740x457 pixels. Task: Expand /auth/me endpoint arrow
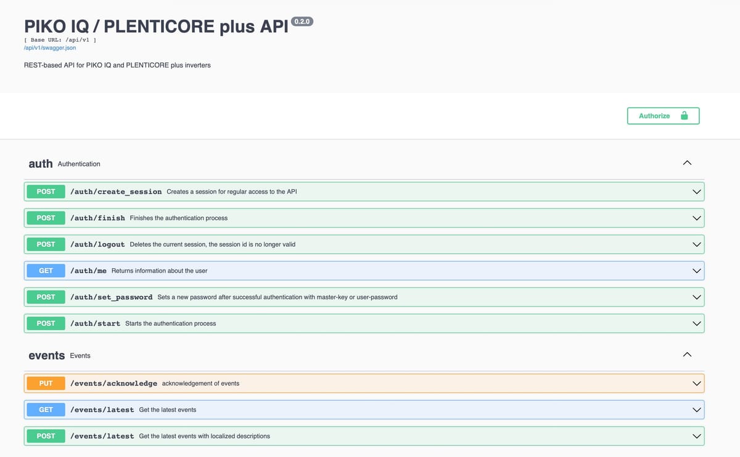point(697,271)
